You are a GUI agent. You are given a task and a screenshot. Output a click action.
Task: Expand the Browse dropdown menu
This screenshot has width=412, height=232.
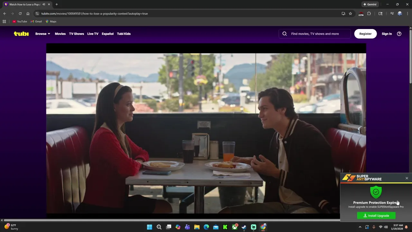point(42,34)
